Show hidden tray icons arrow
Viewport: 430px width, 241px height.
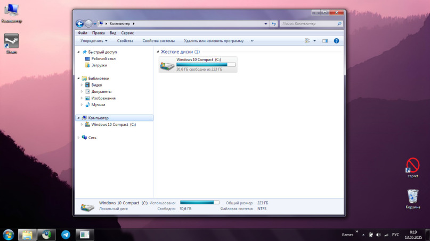[363, 235]
